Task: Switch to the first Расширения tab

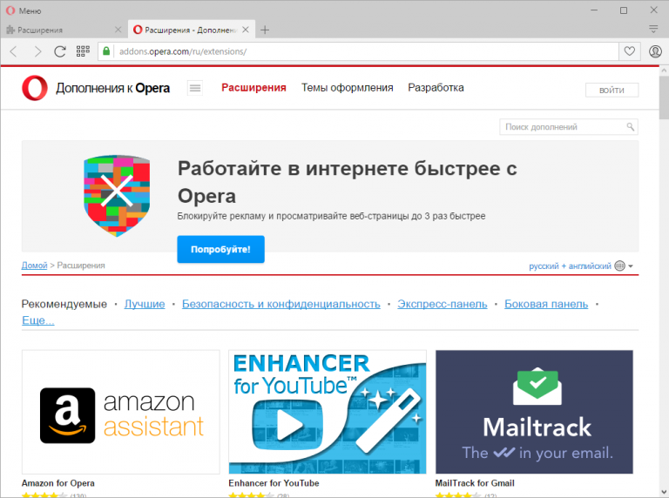Action: (64, 30)
